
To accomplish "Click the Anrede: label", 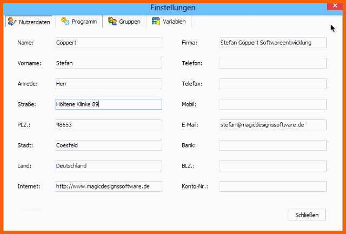I will (x=28, y=84).
